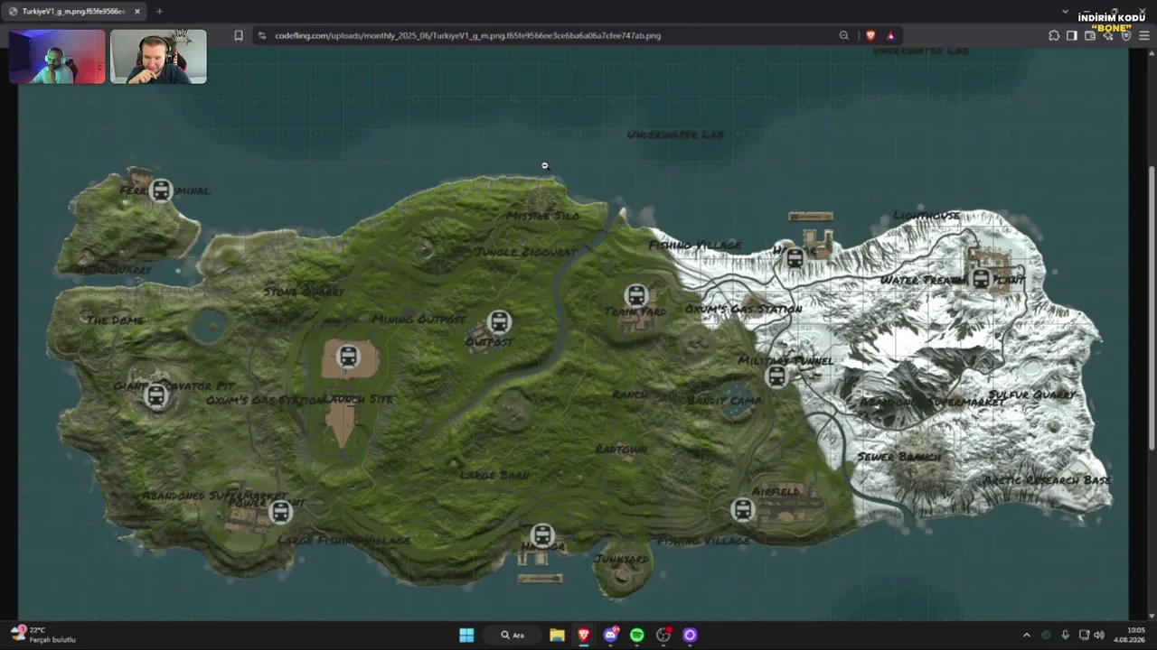Click the Ferry Terminal train station icon

pyautogui.click(x=161, y=190)
